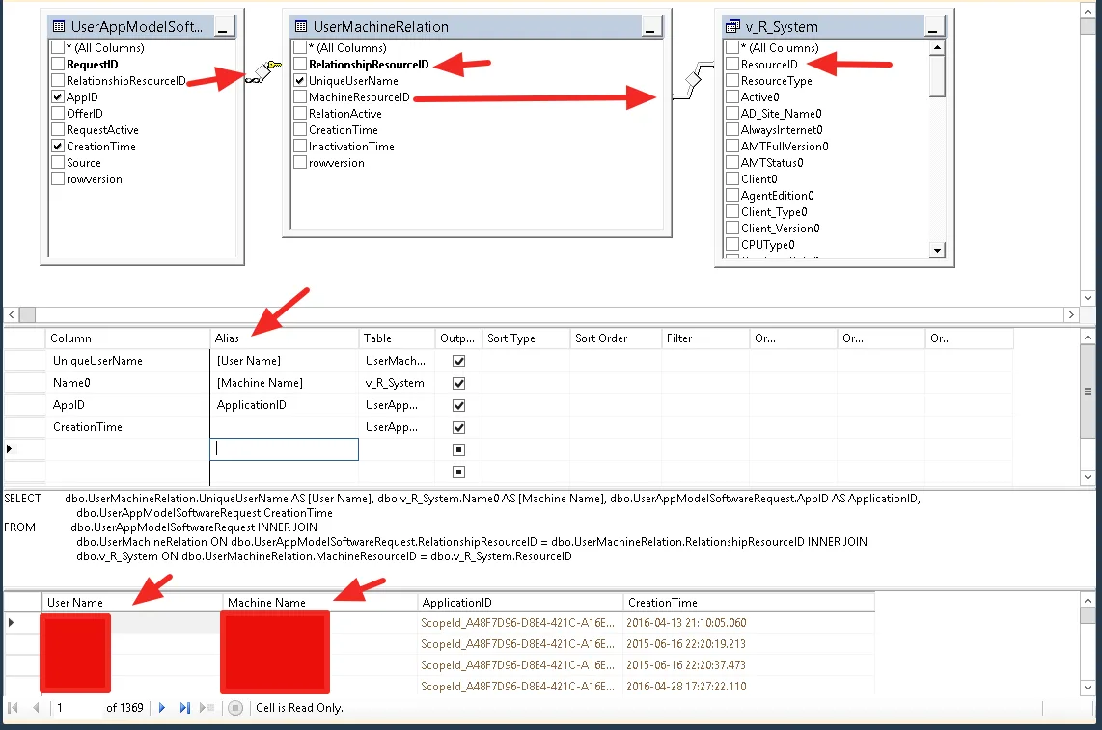
Task: Click the 2015-06-16 22:20:37.473 result cell
Action: coord(749,664)
